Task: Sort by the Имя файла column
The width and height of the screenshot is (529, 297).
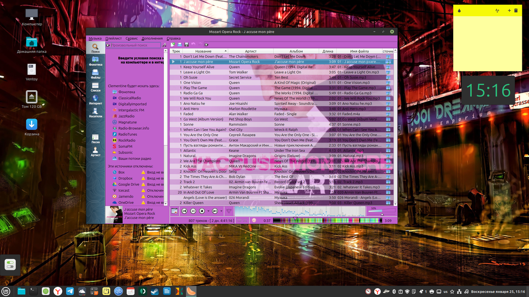Action: [359, 51]
